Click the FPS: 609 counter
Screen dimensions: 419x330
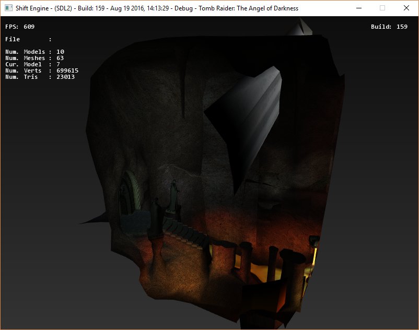pos(20,27)
